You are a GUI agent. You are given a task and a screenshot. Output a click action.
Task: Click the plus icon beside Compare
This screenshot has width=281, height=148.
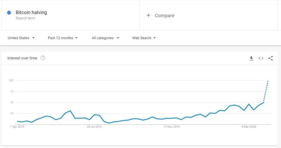click(x=148, y=15)
